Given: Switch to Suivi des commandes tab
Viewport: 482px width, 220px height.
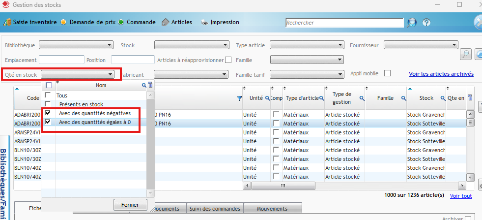Looking at the screenshot, I should click(215, 209).
